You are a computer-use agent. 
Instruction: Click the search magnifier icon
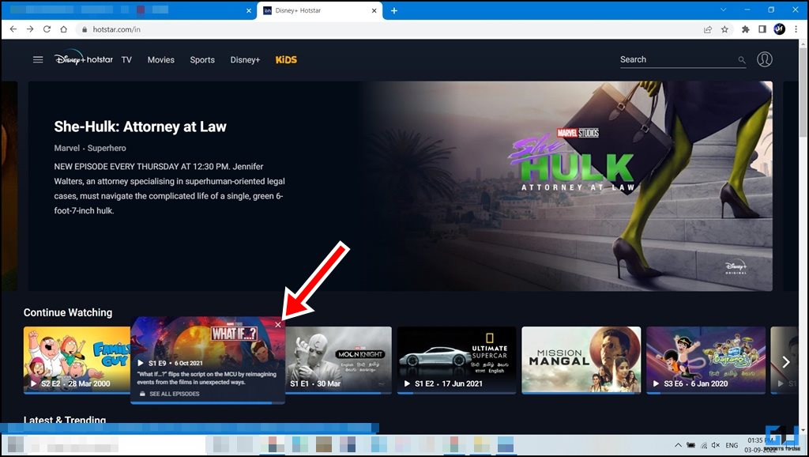click(741, 60)
